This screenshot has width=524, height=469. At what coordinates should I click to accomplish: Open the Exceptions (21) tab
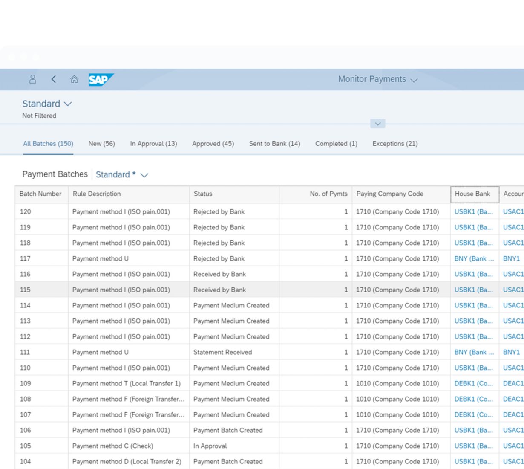[x=394, y=144]
